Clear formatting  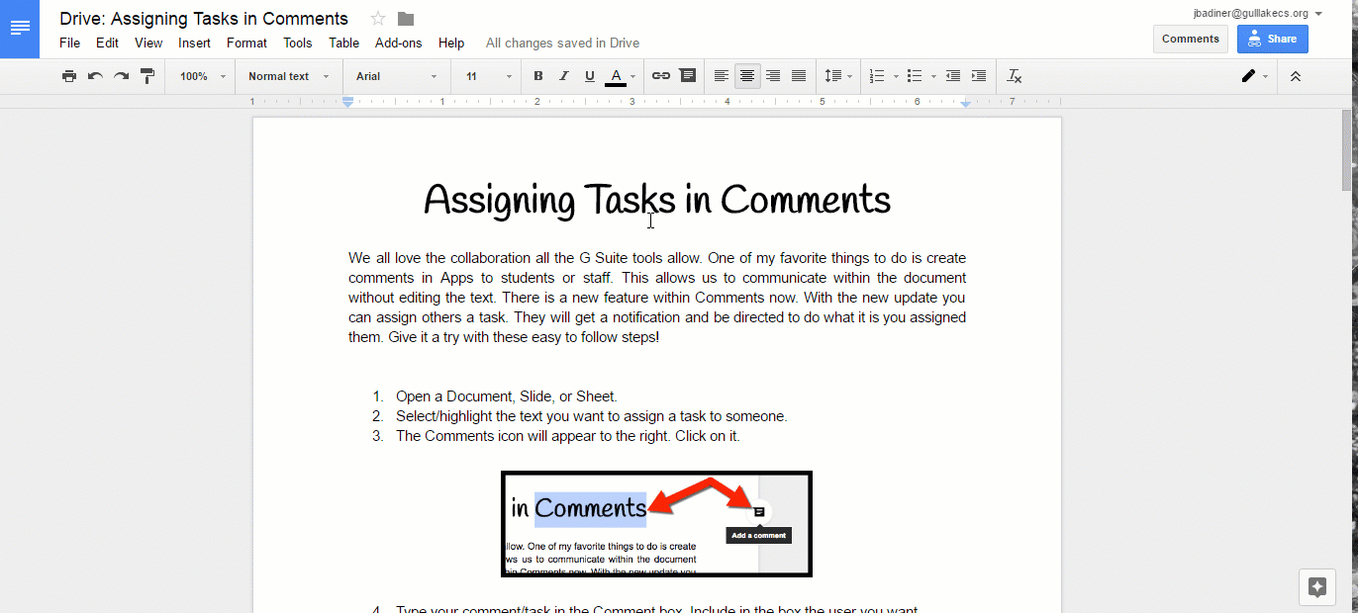click(x=1015, y=76)
